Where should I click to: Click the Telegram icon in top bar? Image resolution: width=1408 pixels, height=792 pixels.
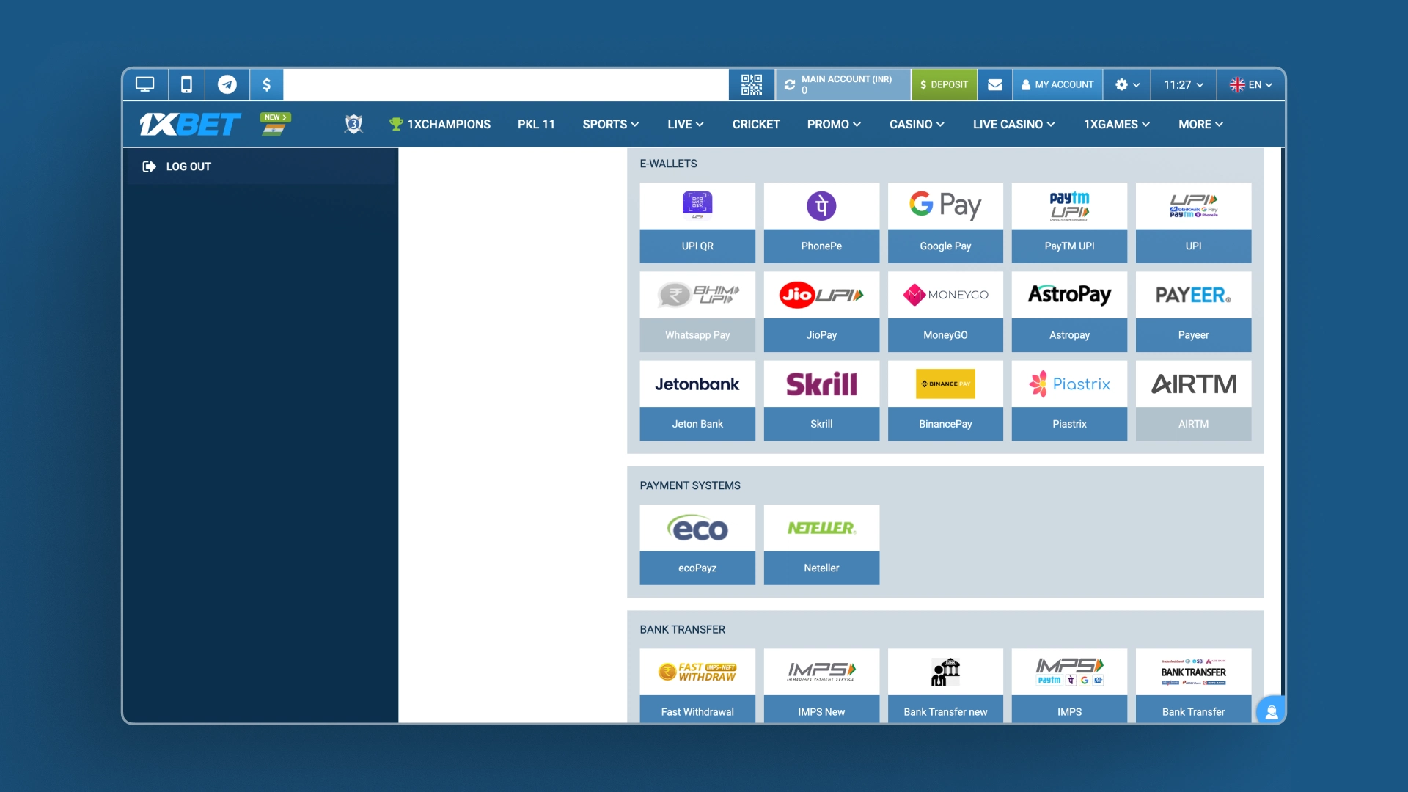(227, 85)
